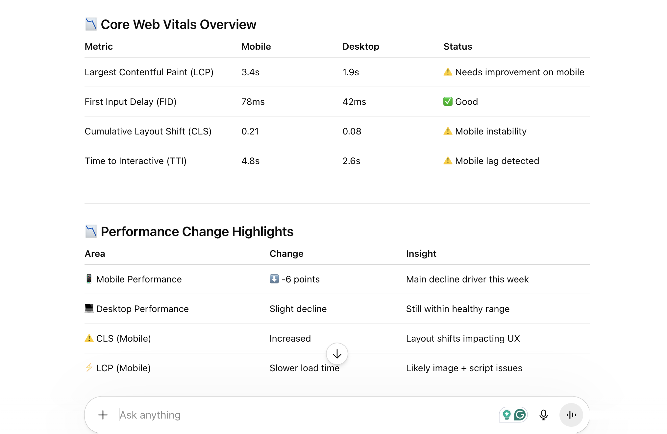Click the green checkmark in the FID status row
Screen dimensions: 667x434
pyautogui.click(x=448, y=102)
